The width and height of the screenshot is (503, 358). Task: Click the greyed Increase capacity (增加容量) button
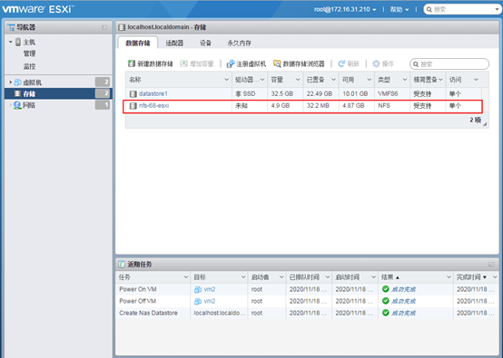197,63
